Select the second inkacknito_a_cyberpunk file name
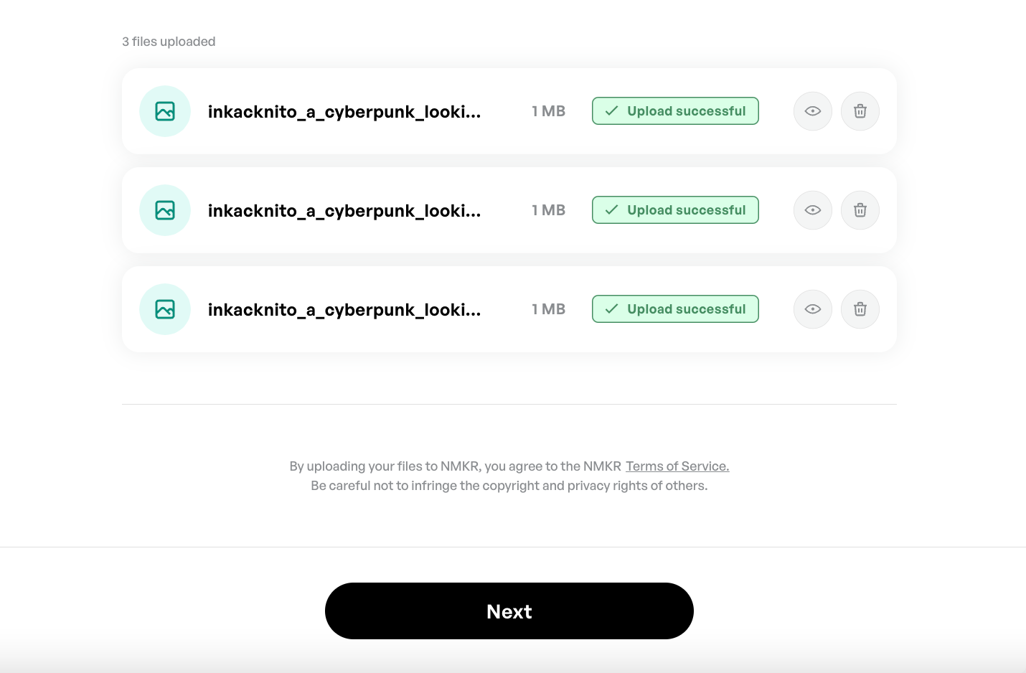 [344, 211]
